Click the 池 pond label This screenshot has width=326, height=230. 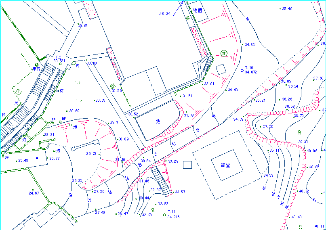158,121
